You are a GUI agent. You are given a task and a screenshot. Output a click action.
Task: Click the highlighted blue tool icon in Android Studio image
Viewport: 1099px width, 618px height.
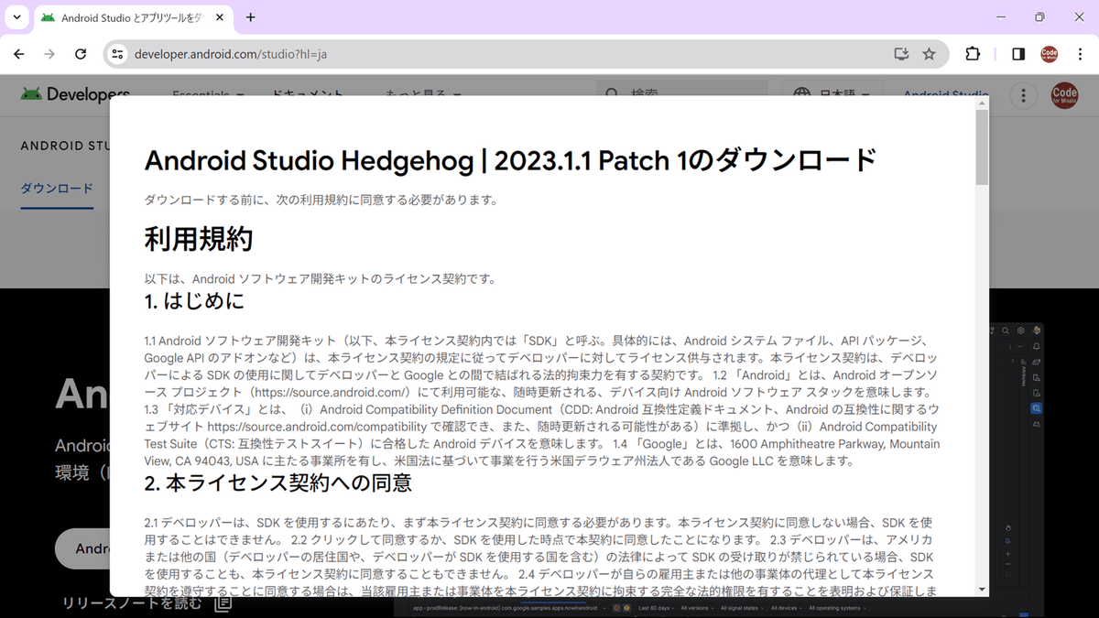point(1036,408)
